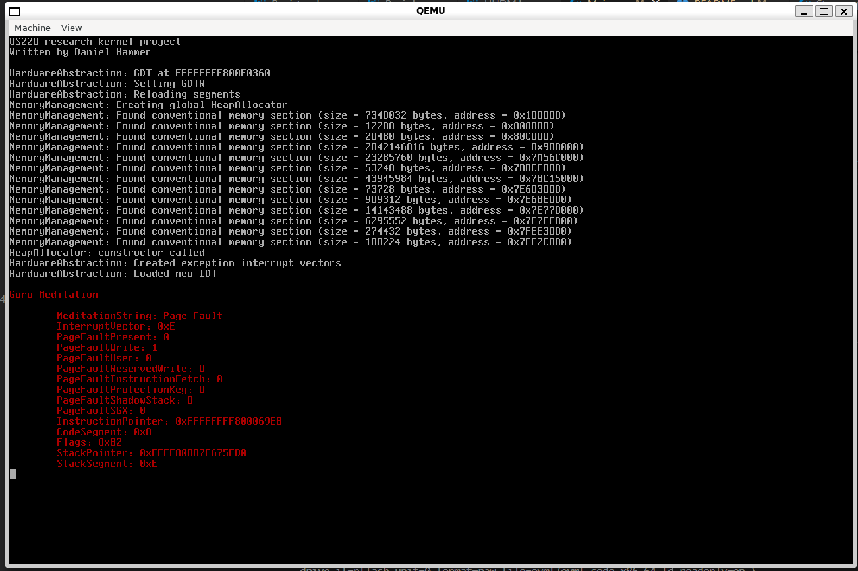
Task: Click 'Created exception interrupt vectors' line
Action: (175, 263)
